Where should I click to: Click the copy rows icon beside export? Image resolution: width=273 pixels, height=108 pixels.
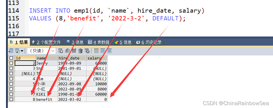click(18, 51)
